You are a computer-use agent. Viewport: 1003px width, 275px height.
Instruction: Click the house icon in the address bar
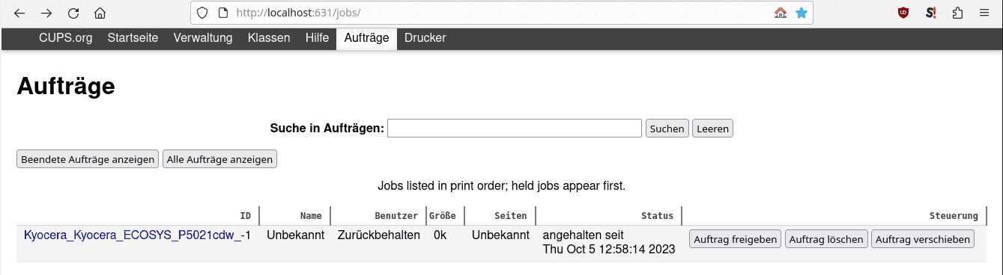click(781, 13)
